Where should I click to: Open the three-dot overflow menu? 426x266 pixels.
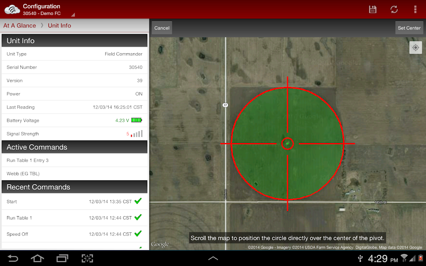[415, 9]
